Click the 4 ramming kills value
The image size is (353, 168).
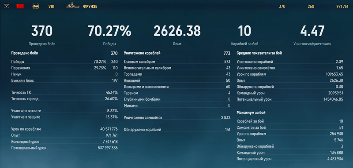(229, 93)
